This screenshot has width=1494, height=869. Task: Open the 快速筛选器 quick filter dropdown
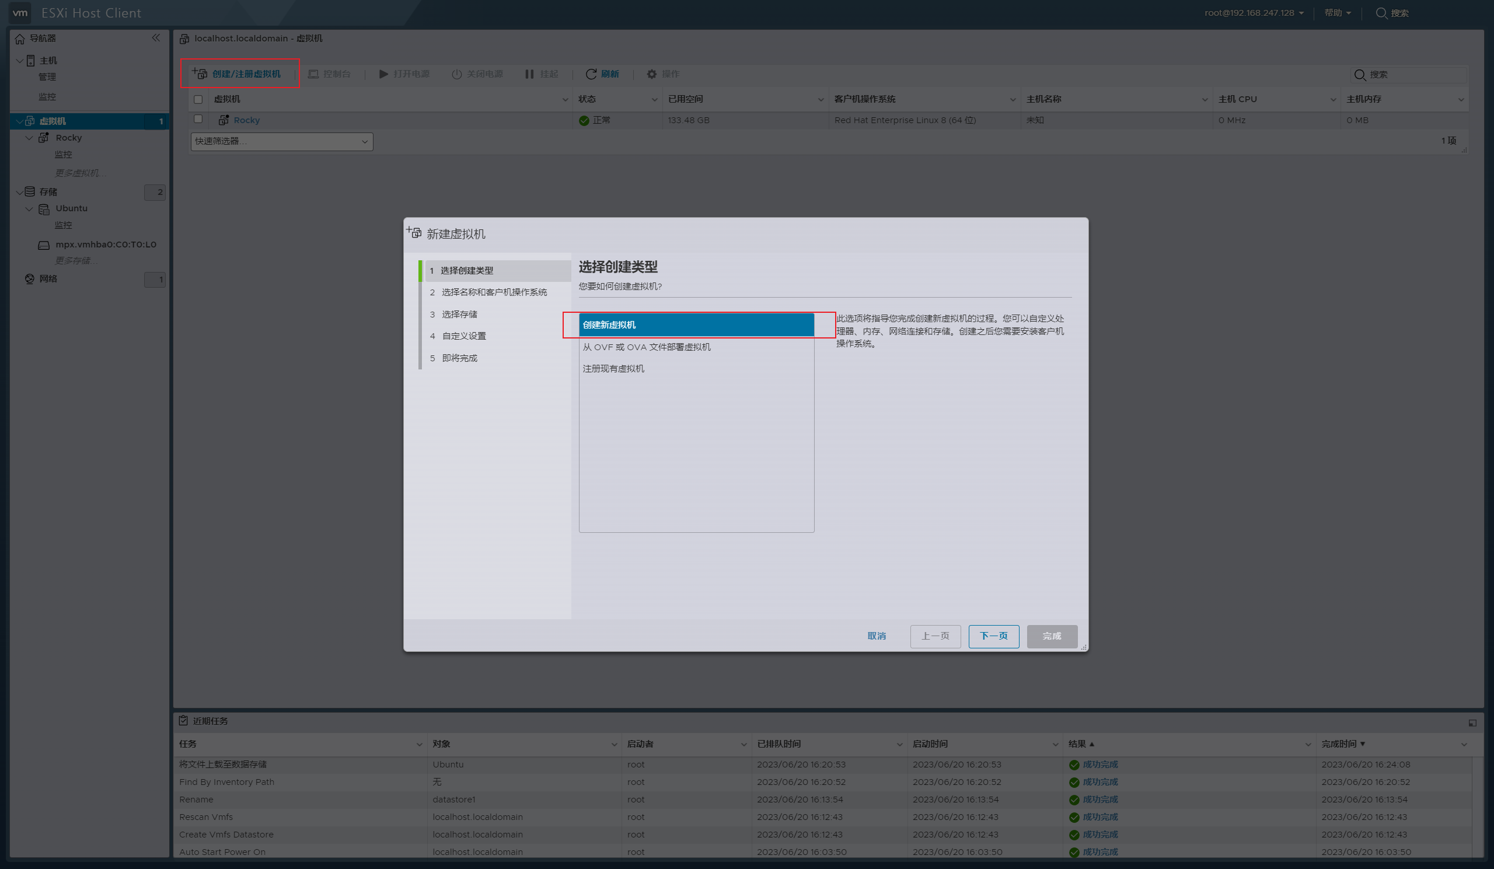point(282,141)
